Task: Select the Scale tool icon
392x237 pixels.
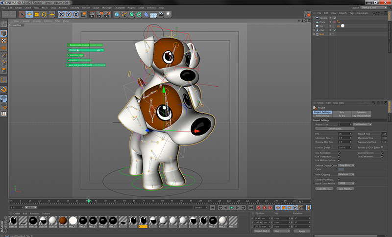Action: (x=37, y=14)
